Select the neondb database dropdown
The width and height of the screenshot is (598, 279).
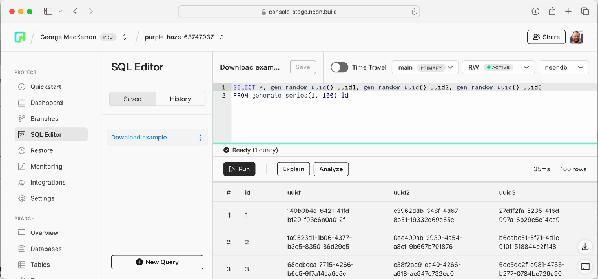563,67
